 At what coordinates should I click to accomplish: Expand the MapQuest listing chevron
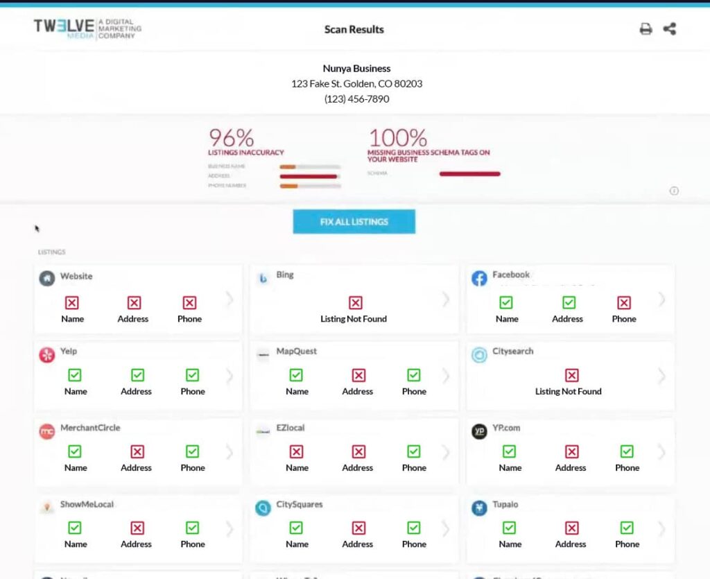(x=446, y=376)
